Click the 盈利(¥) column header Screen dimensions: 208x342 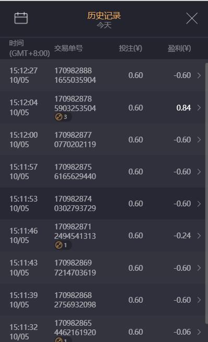[x=179, y=48]
